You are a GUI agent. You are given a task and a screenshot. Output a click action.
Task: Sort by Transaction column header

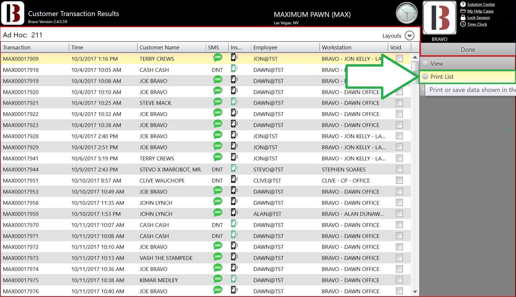point(35,47)
